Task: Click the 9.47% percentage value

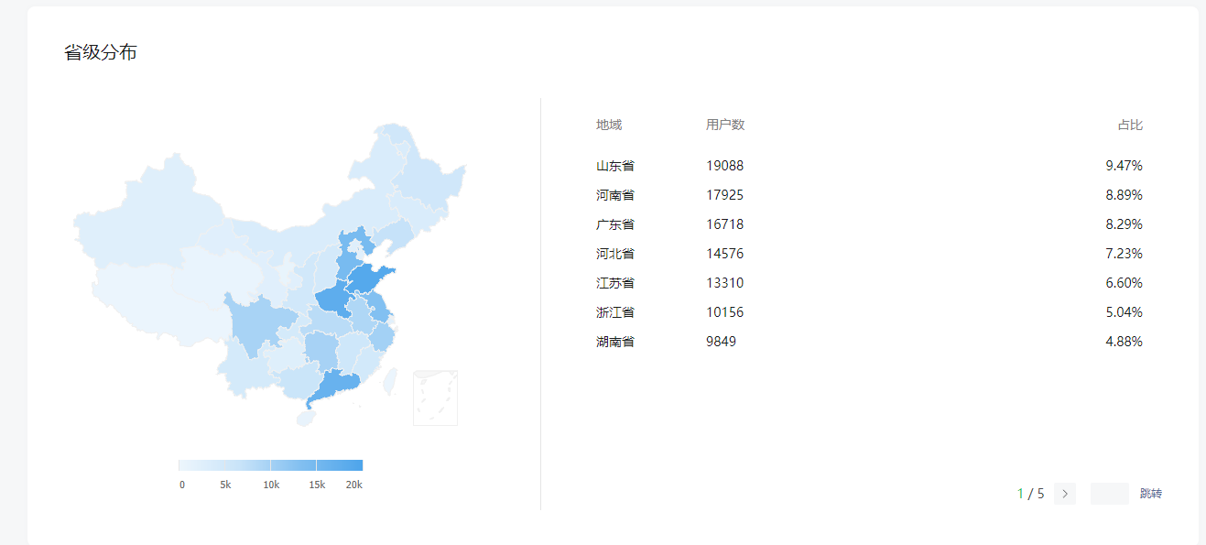Action: (1124, 166)
